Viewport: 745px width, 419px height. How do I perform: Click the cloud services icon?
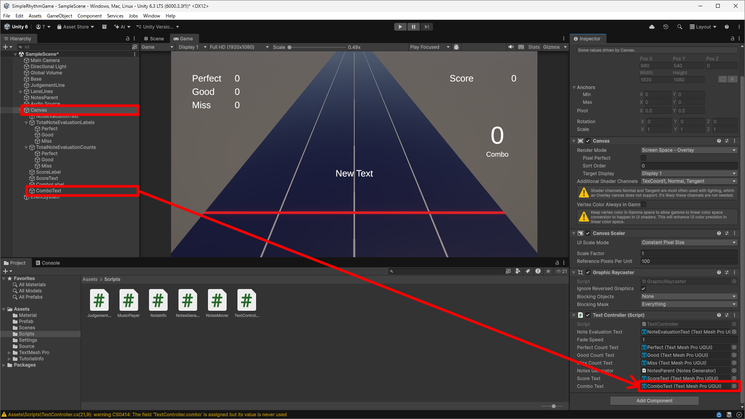(x=651, y=27)
